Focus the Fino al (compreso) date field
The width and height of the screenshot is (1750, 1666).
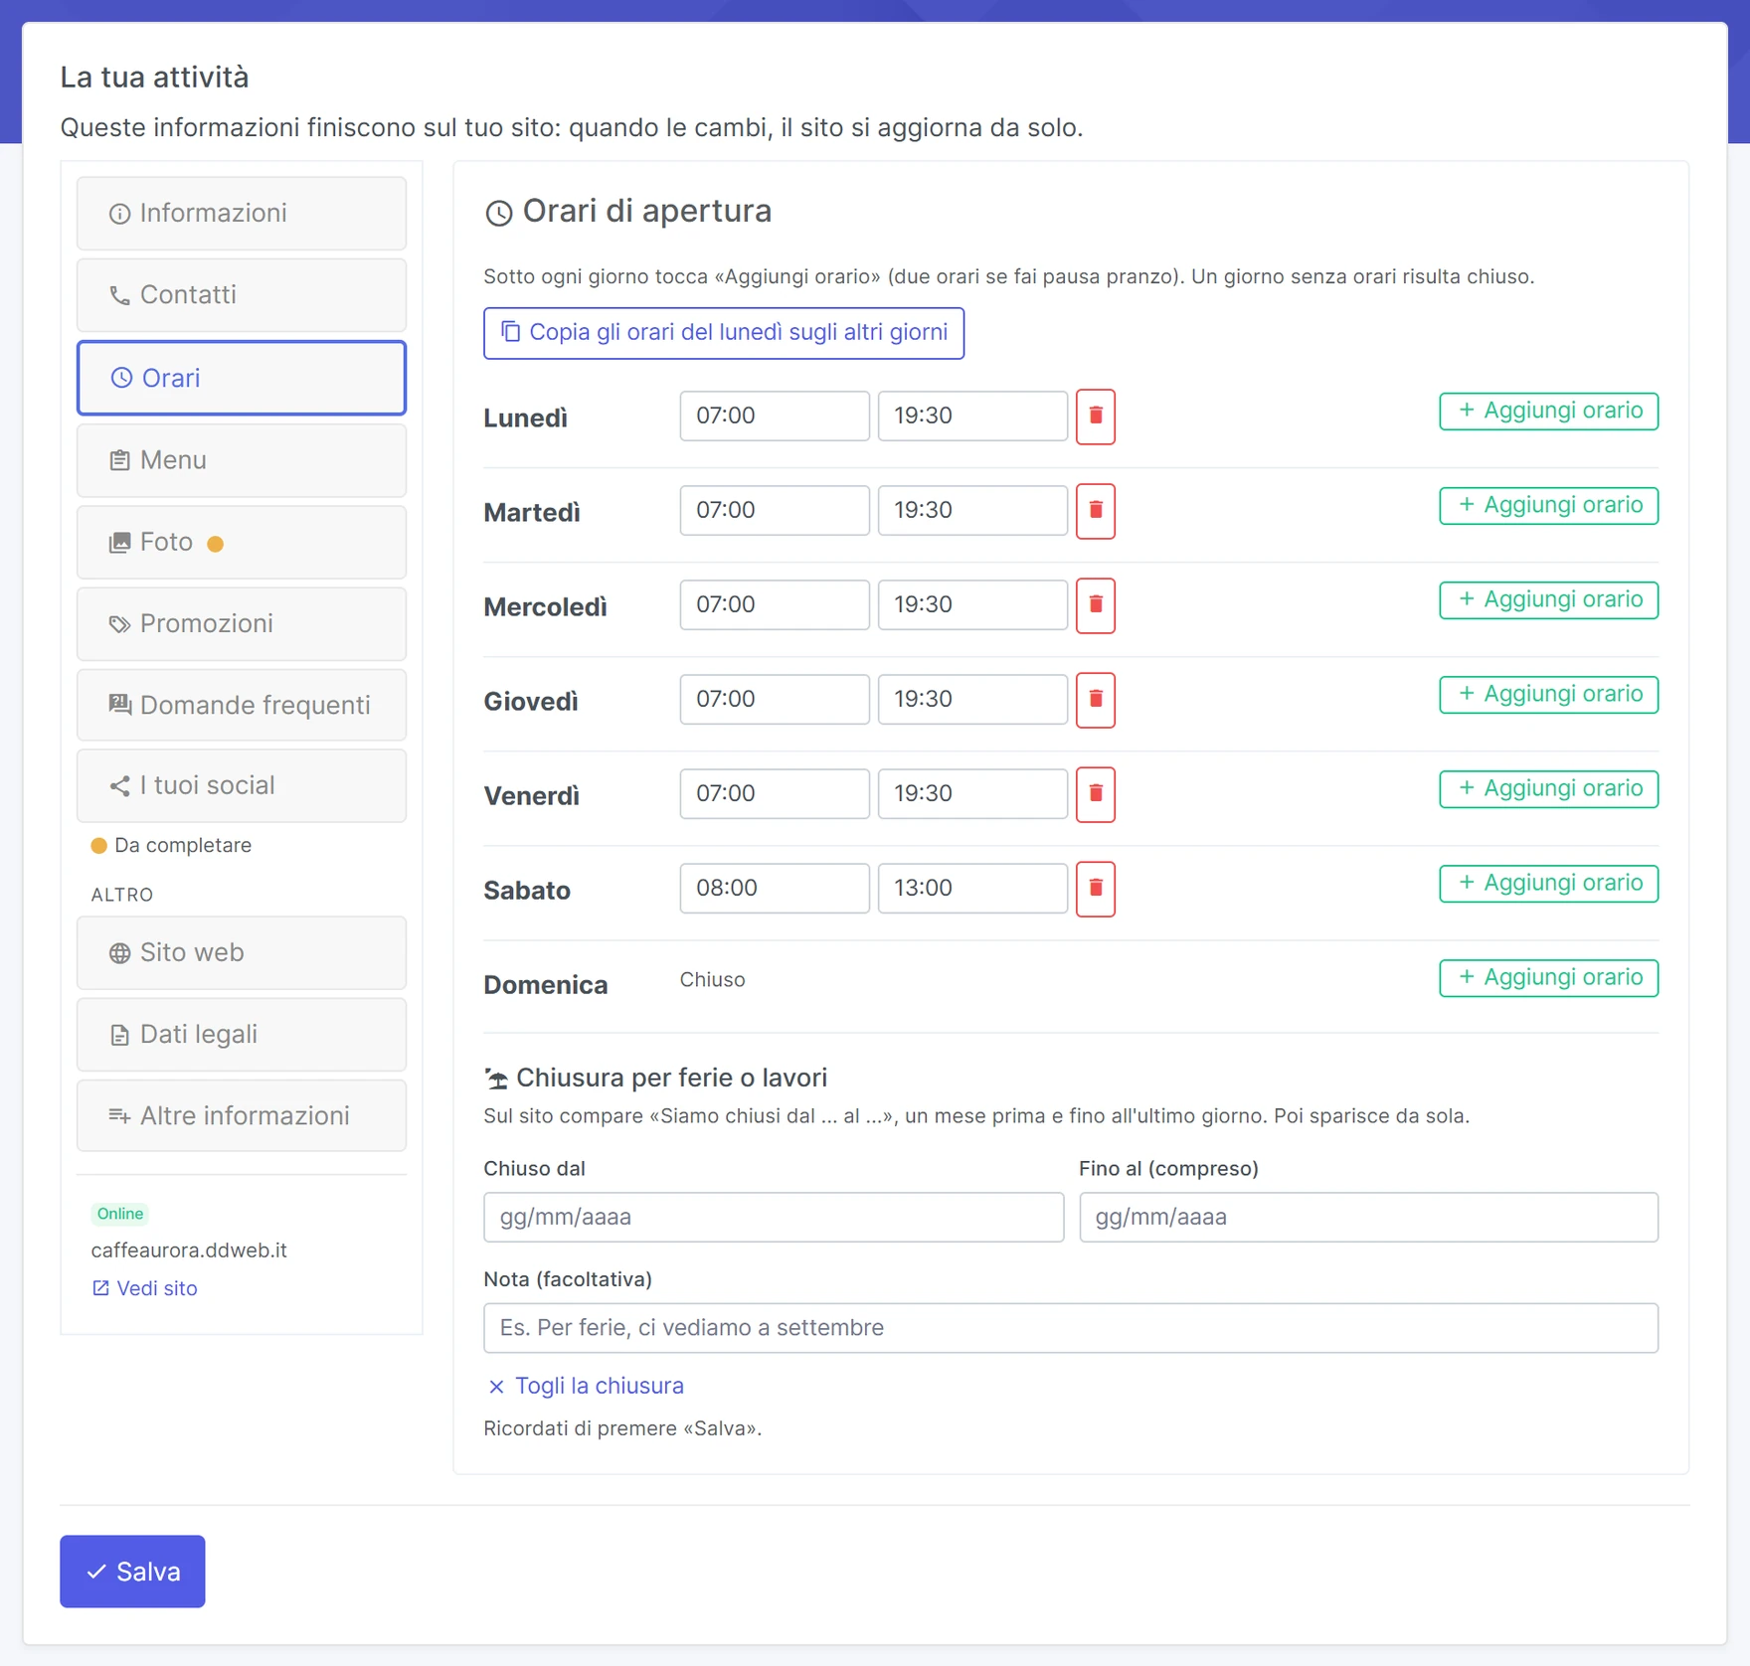[1369, 1217]
